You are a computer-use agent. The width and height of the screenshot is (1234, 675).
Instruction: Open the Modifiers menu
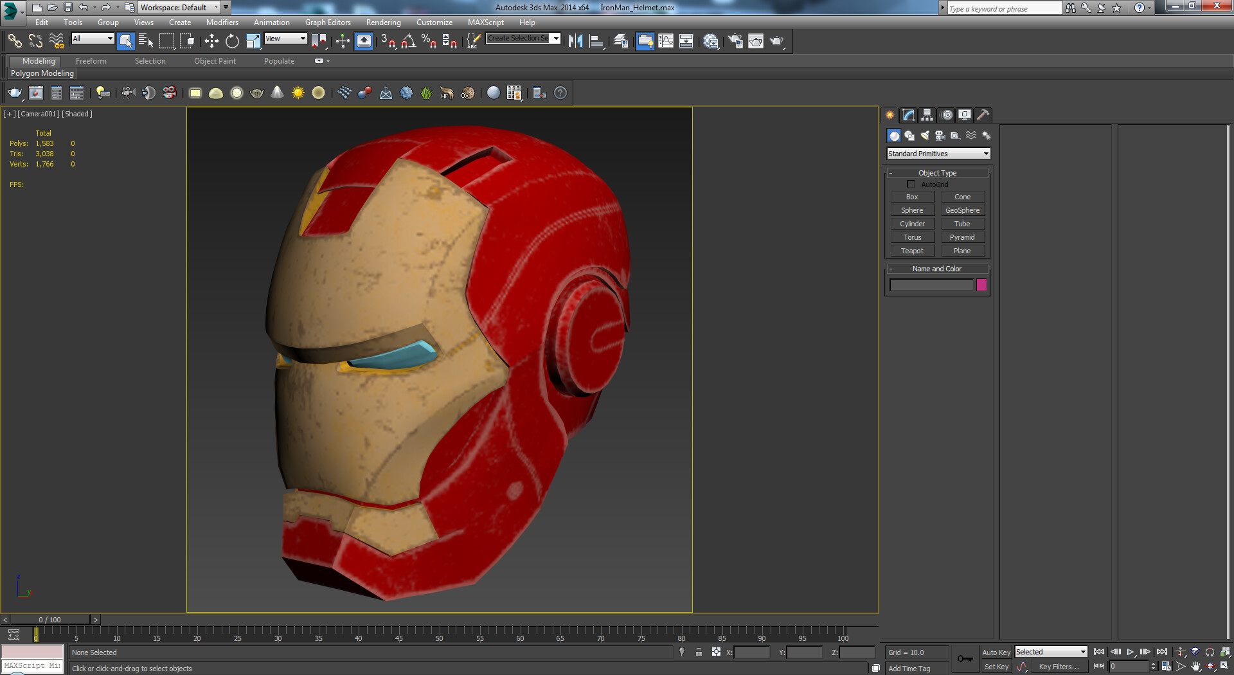(x=222, y=22)
